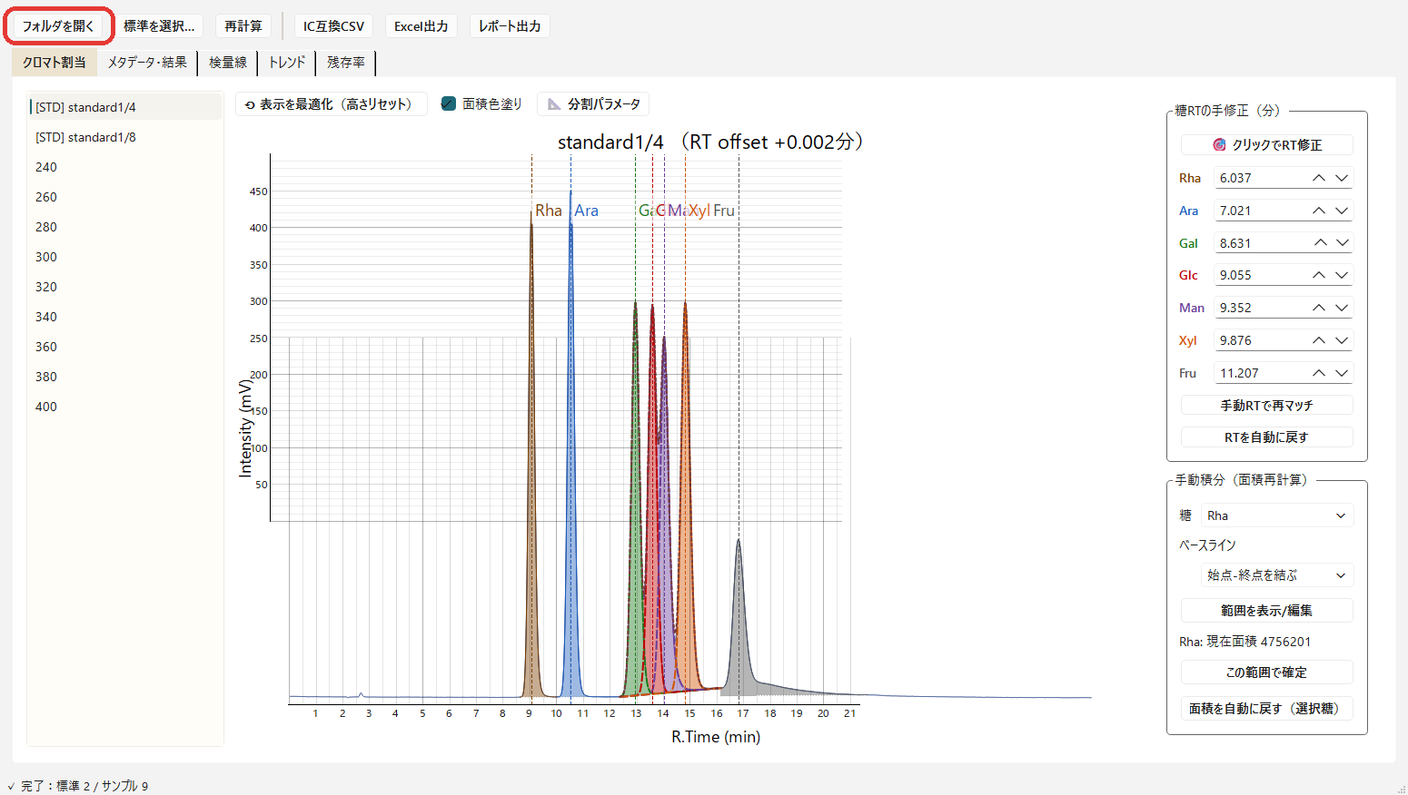Click the RTを自動に戻す button
Screen dimensions: 1408x795
point(1266,437)
